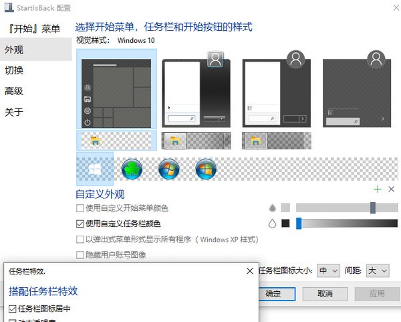Close the 任务栏特效 popup window

[x=250, y=271]
